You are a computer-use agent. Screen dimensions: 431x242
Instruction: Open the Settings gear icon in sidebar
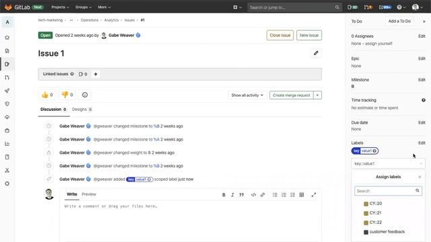pyautogui.click(x=7, y=184)
